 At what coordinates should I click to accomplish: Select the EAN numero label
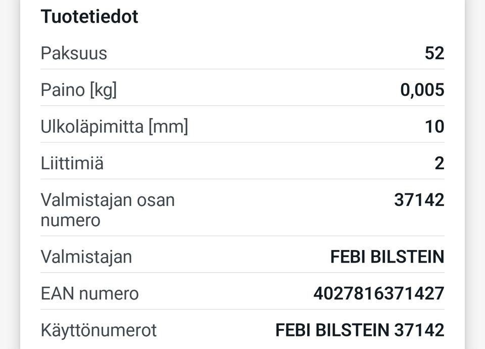pos(90,293)
